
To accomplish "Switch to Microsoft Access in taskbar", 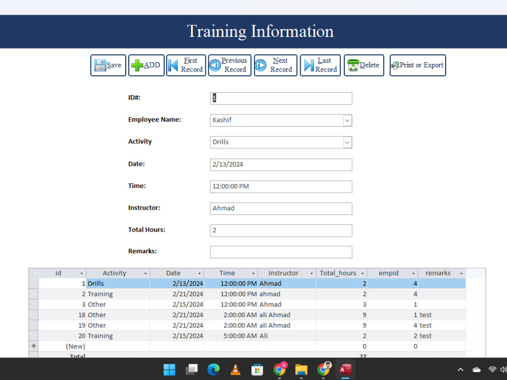I will pyautogui.click(x=345, y=370).
